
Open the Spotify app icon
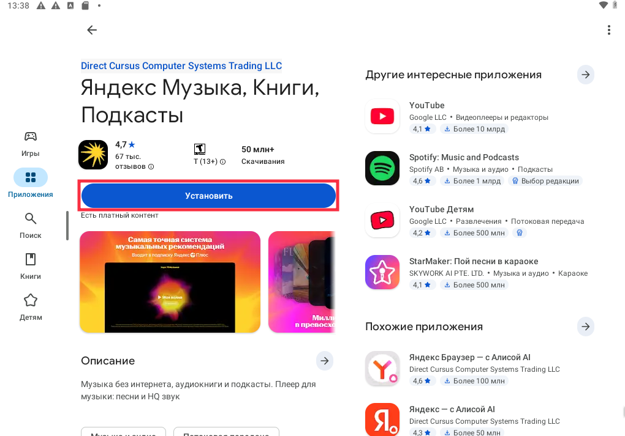tap(382, 168)
